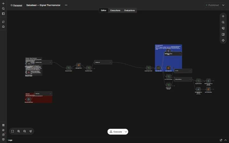This screenshot has height=143, width=229.
Task: Select the green If node preceding the Code node
Action: coord(148,68)
